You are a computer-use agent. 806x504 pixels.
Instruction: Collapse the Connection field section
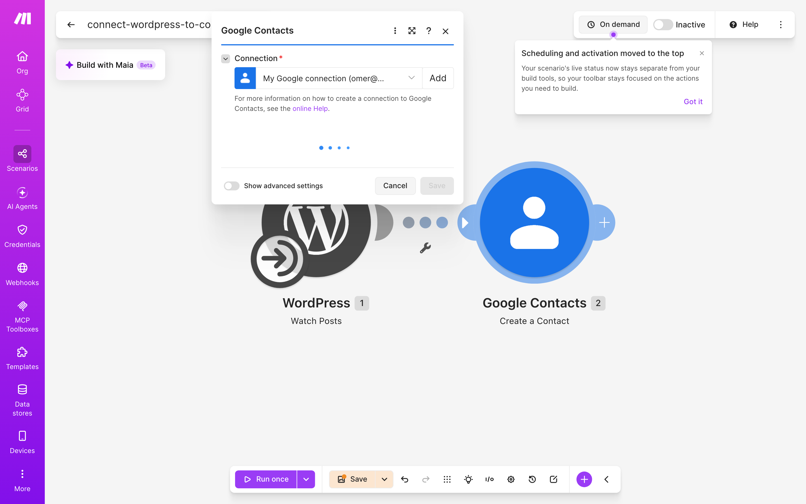click(226, 59)
